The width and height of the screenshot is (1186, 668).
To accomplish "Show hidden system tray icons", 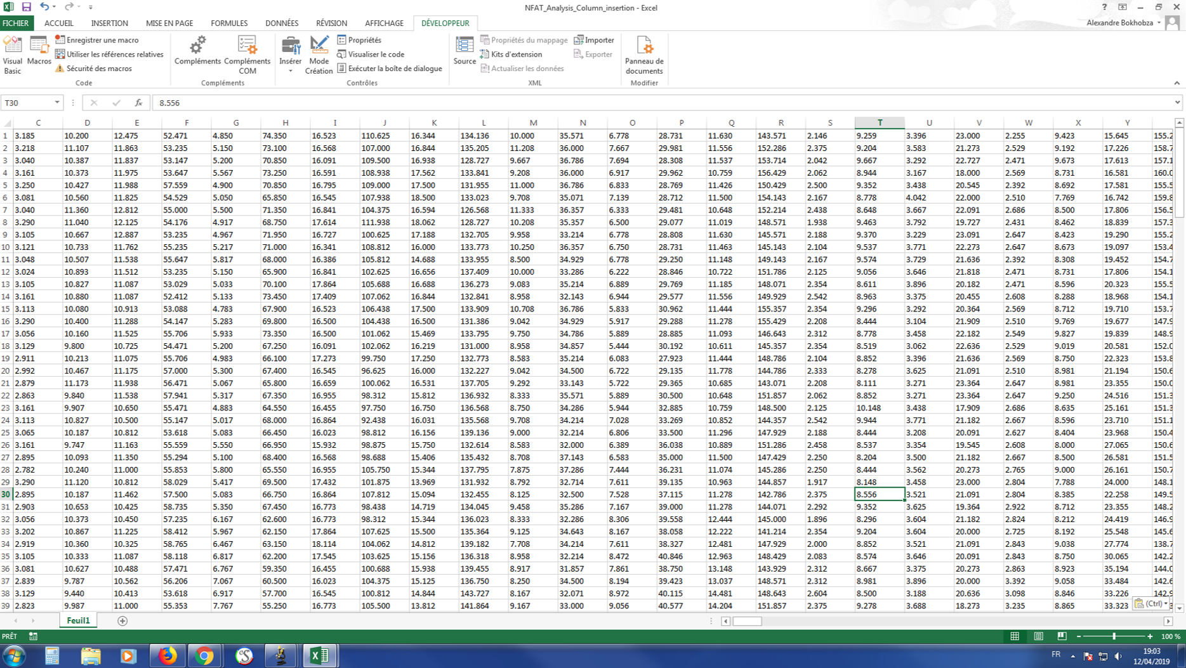I will [x=1073, y=656].
